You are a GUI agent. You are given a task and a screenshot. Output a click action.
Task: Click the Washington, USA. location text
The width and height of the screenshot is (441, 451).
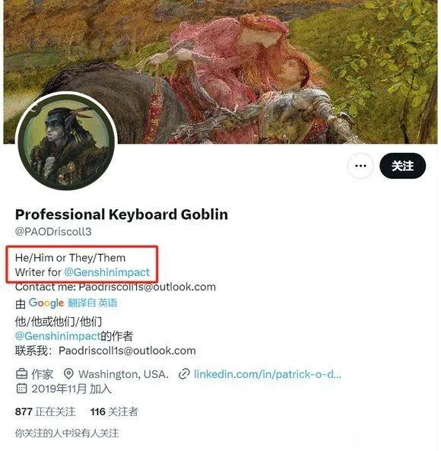pos(123,374)
